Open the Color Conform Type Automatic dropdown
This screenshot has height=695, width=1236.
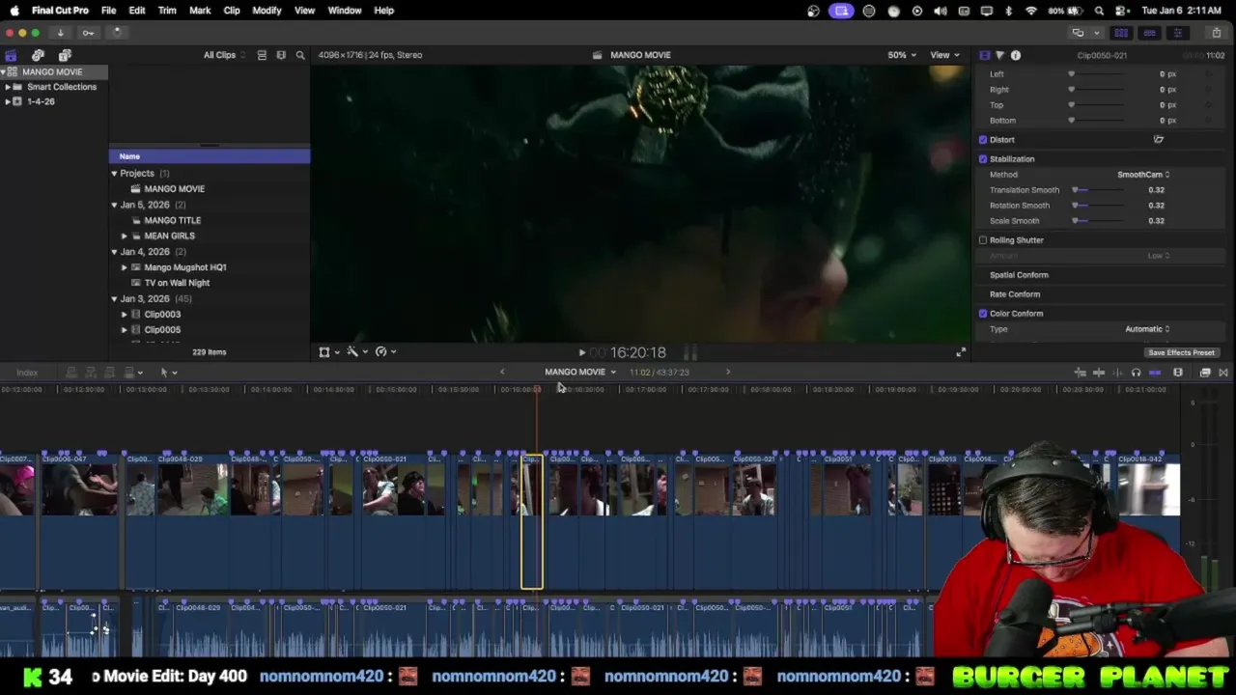tap(1147, 329)
